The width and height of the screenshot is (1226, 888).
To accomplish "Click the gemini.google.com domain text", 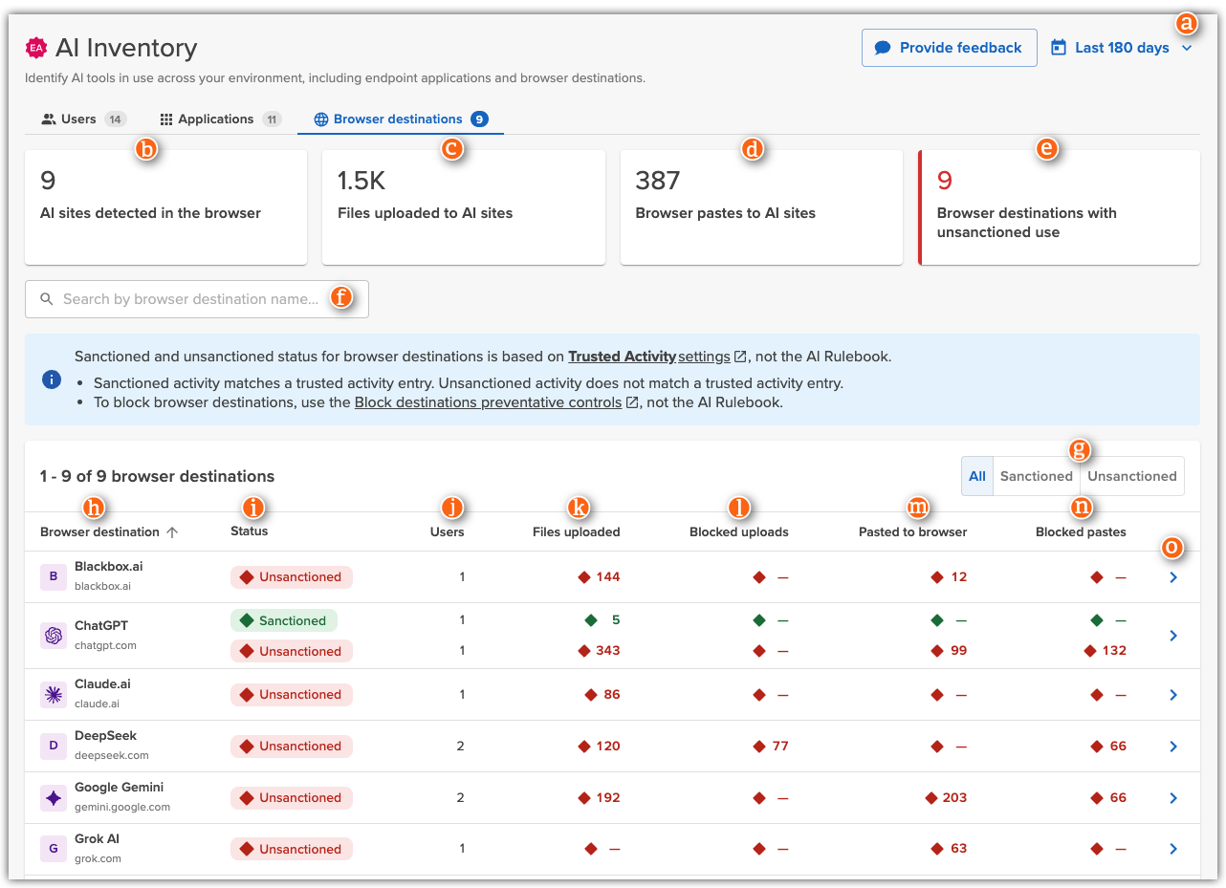I will [x=122, y=807].
